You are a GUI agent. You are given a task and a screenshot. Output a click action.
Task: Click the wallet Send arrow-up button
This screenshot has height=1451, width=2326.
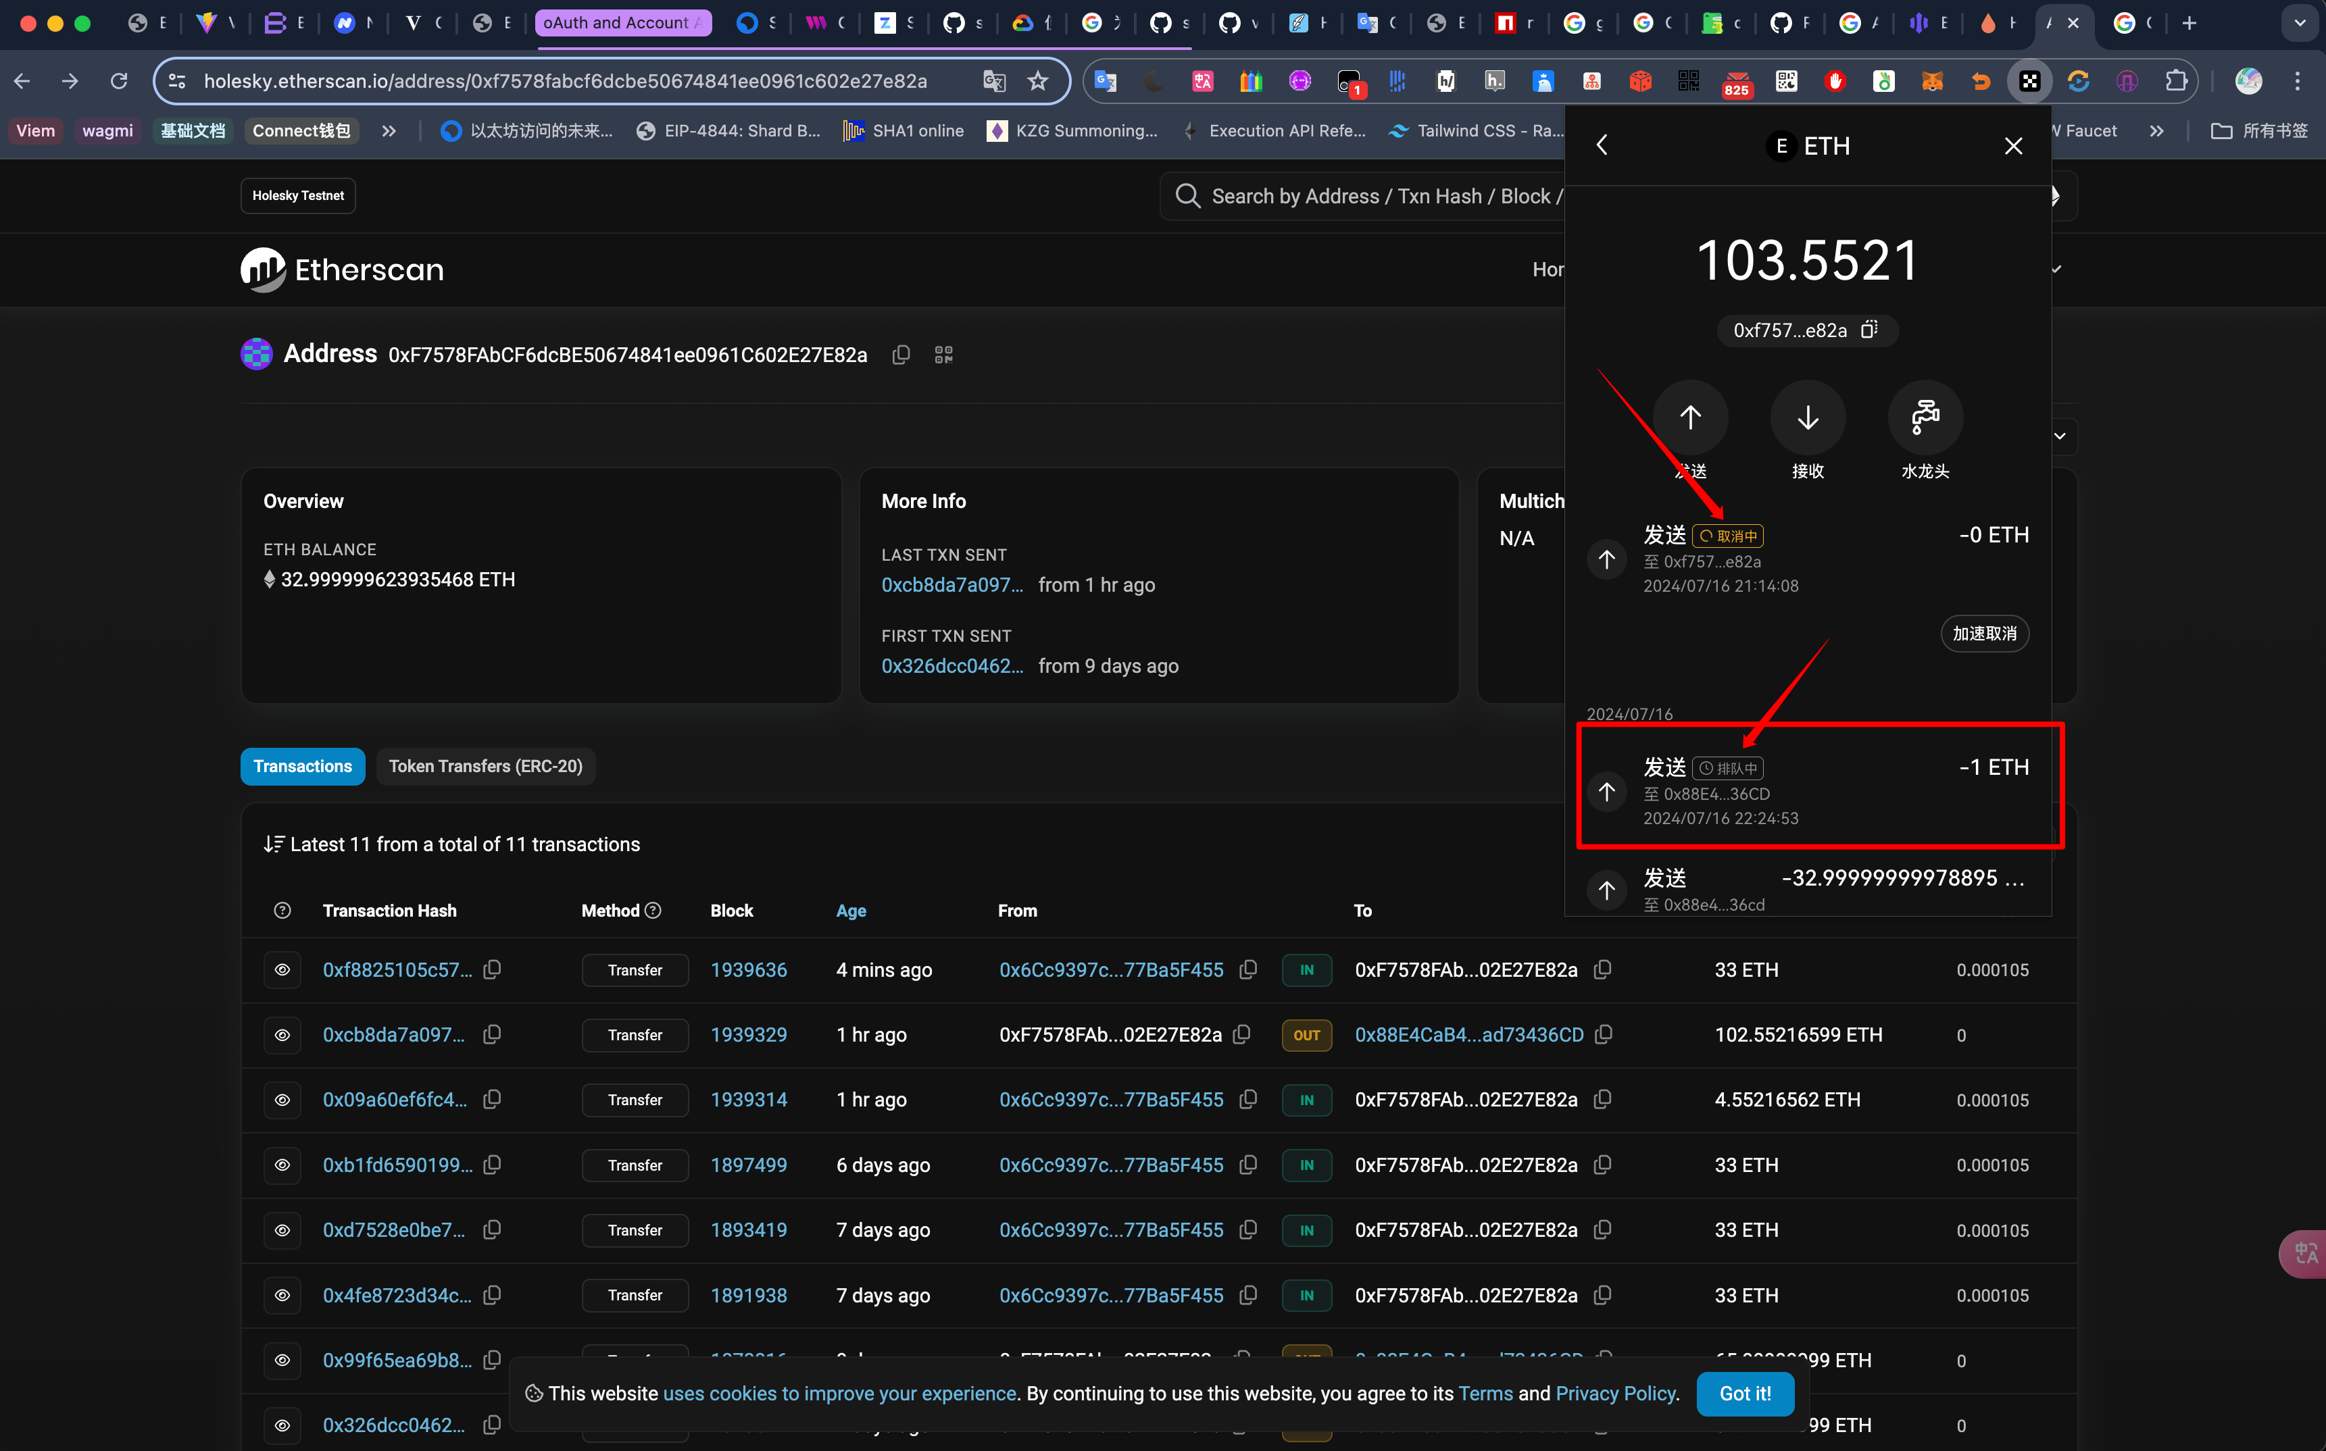[1689, 417]
